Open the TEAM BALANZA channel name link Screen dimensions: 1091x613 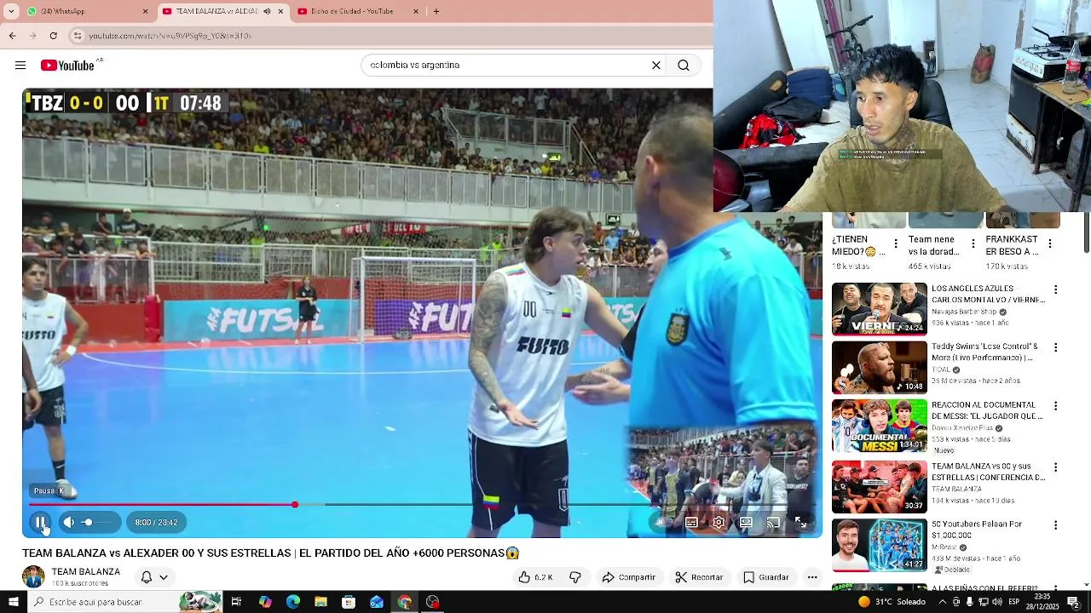(85, 571)
